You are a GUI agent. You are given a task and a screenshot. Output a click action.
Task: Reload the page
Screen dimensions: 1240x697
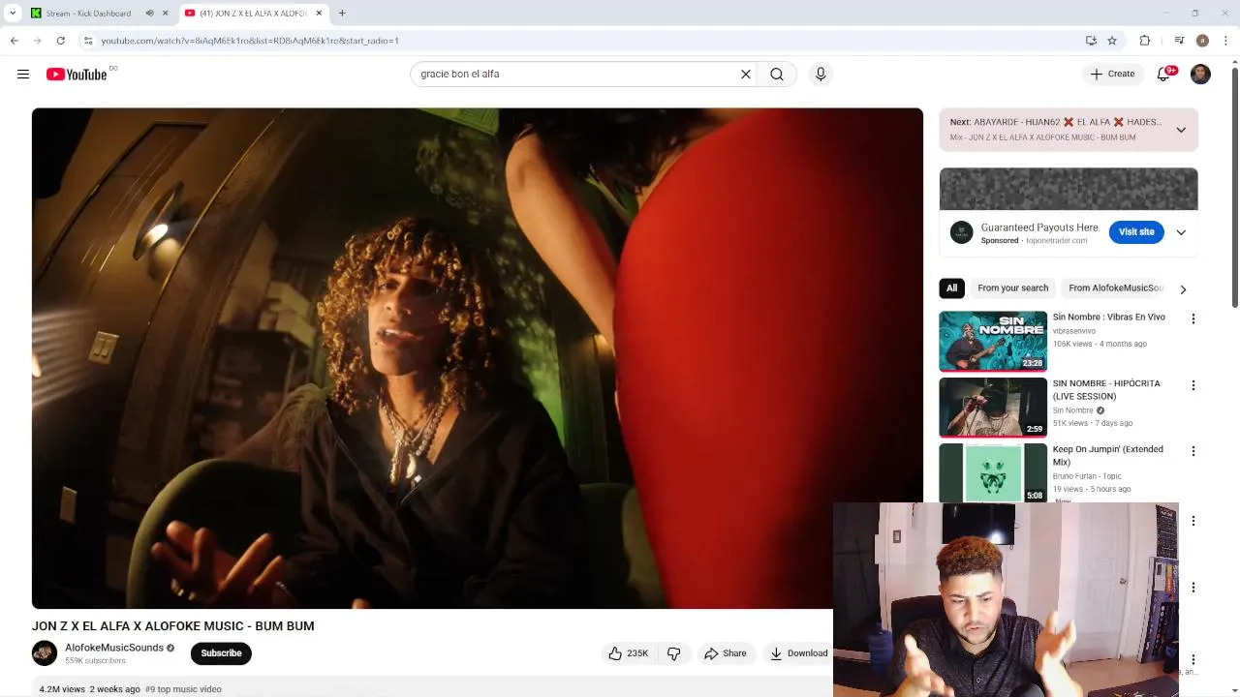pyautogui.click(x=60, y=41)
